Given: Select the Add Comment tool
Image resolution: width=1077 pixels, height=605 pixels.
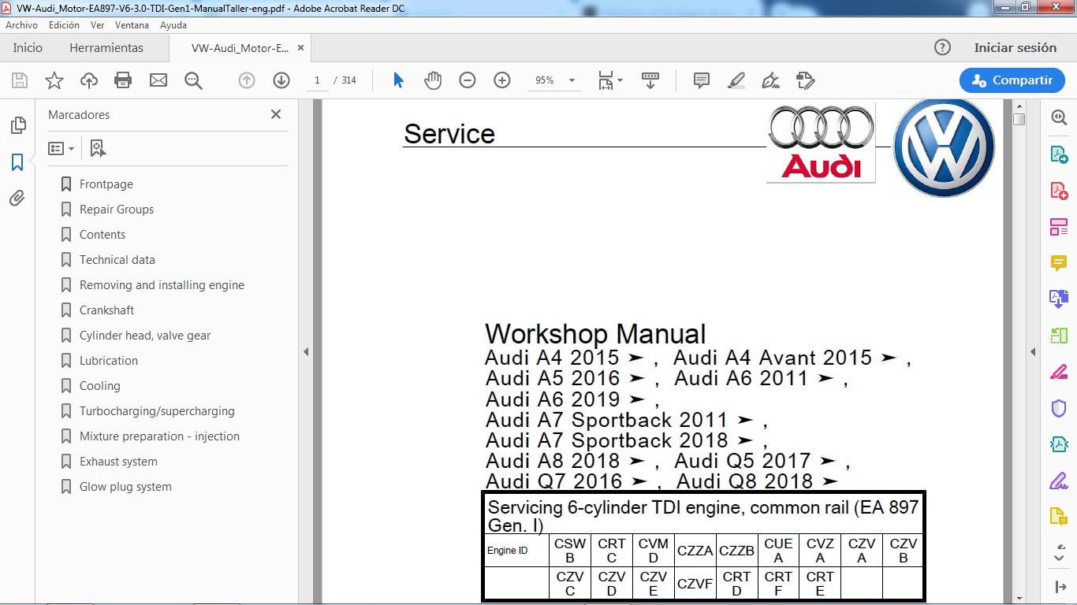Looking at the screenshot, I should (x=699, y=80).
